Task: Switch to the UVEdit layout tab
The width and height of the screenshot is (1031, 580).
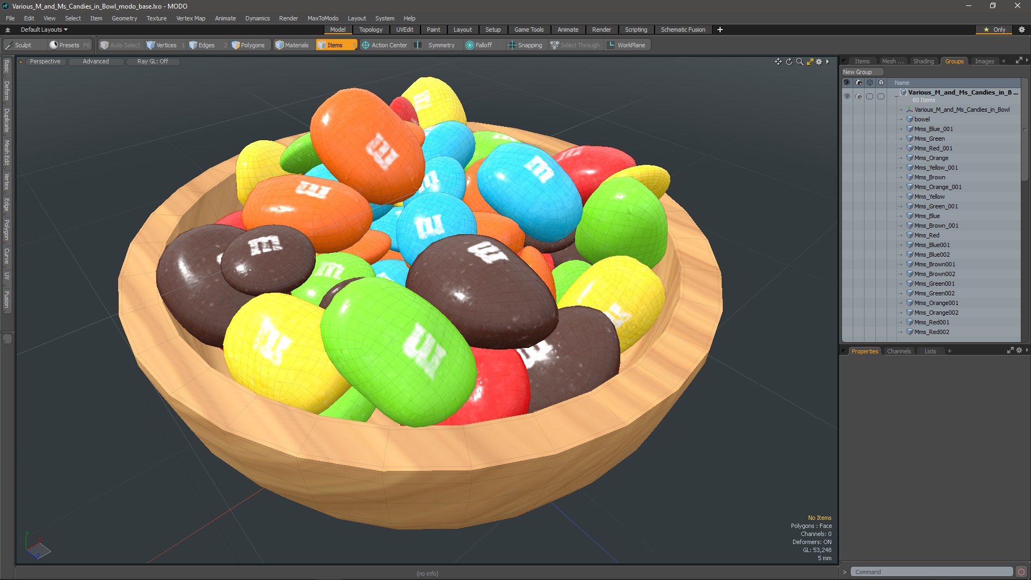Action: coord(404,30)
